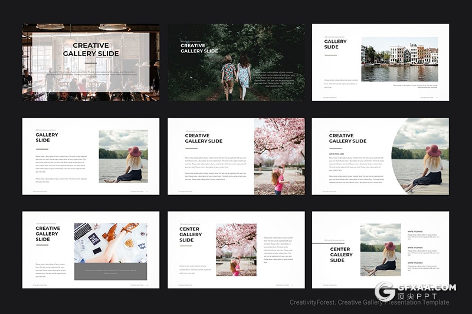472x314 pixels.
Task: Click the GFXAA.COM watermark text
Action: 429,287
